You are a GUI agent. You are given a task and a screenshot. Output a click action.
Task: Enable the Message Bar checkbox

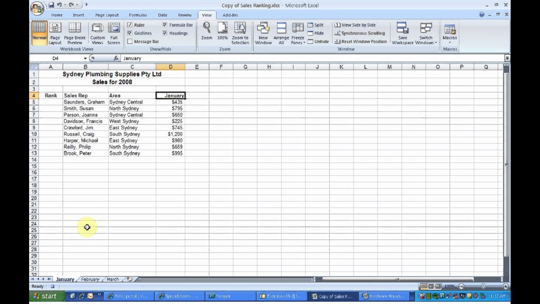point(130,41)
